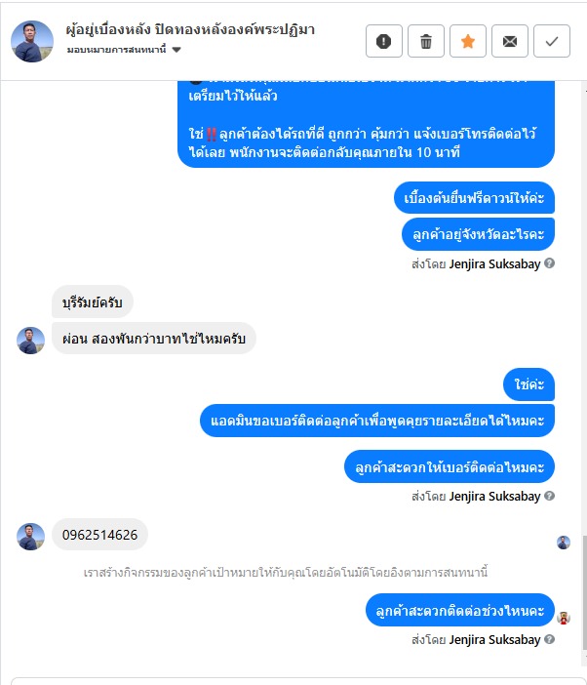Click the message input field at bottom

click(298, 681)
